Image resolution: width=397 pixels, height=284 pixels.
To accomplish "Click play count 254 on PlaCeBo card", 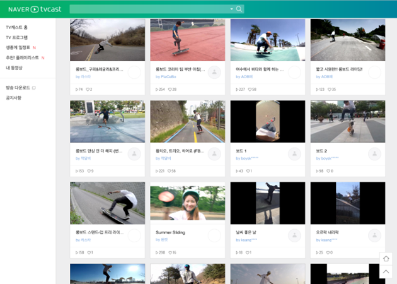I will pyautogui.click(x=160, y=89).
